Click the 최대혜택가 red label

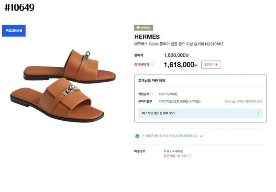pyautogui.click(x=142, y=65)
